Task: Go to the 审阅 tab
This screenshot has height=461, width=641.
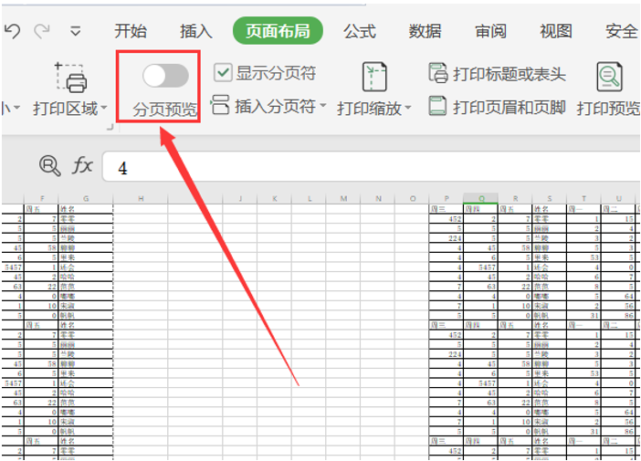Action: click(490, 31)
